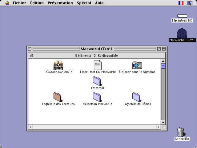Screen dimensions: 197x148
Task: Click the Sélection Macworld label
Action: click(98, 104)
